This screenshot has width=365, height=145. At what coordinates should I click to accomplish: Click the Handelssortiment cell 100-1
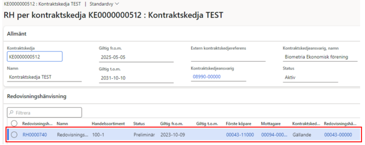(x=98, y=135)
